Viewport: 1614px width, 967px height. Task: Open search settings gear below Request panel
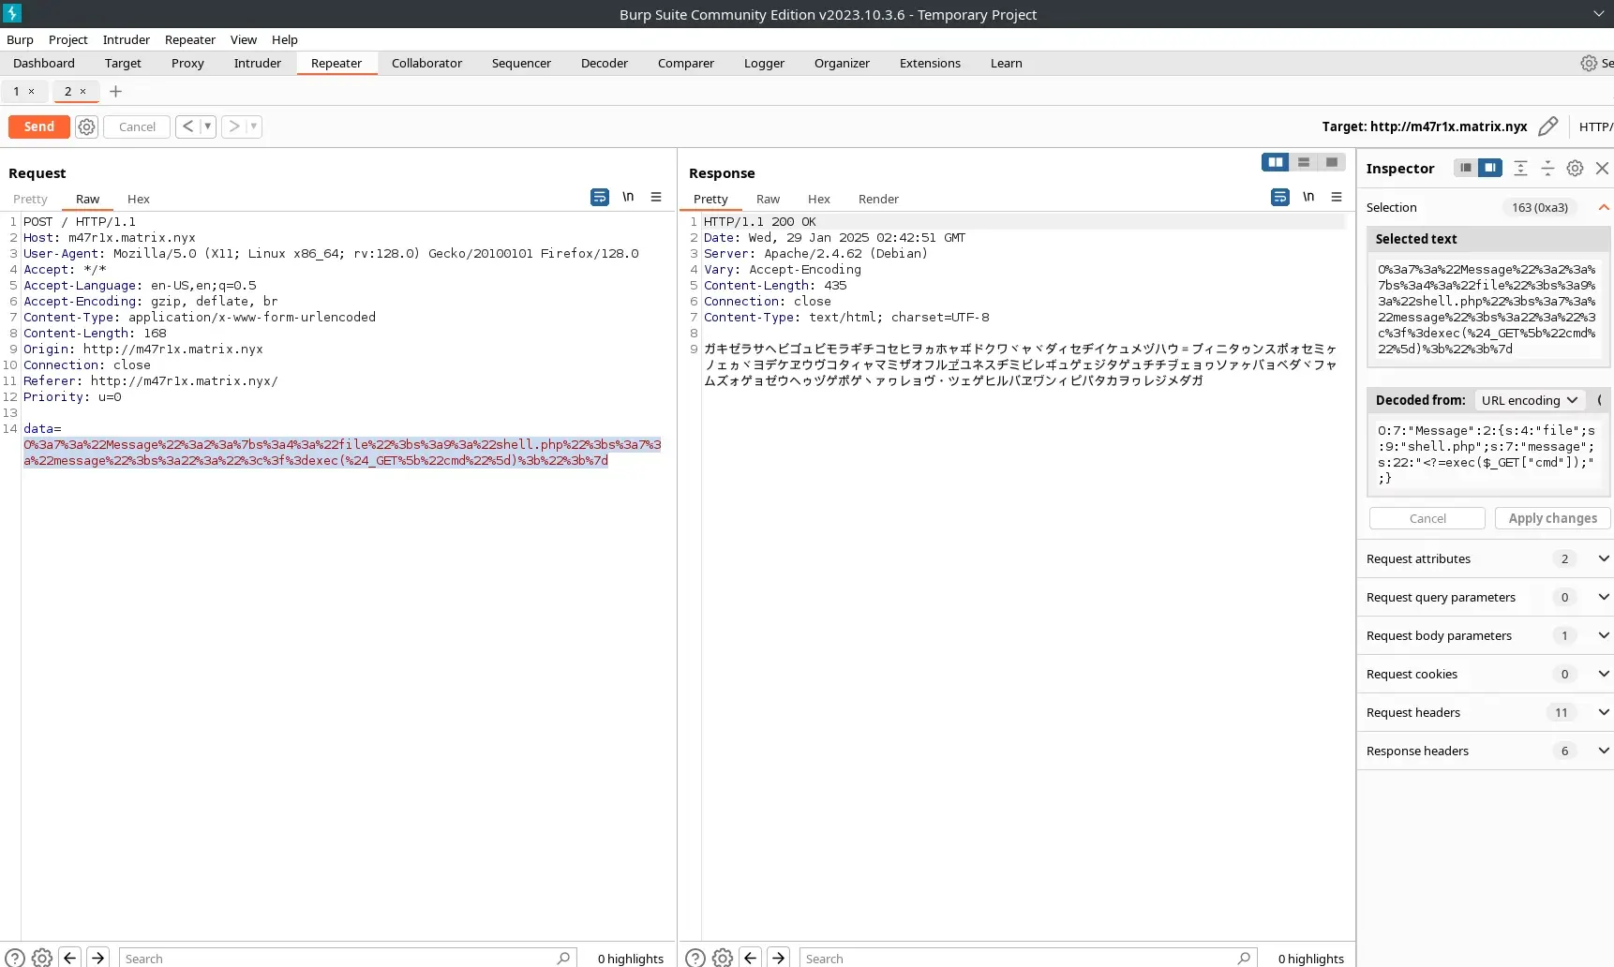42,958
